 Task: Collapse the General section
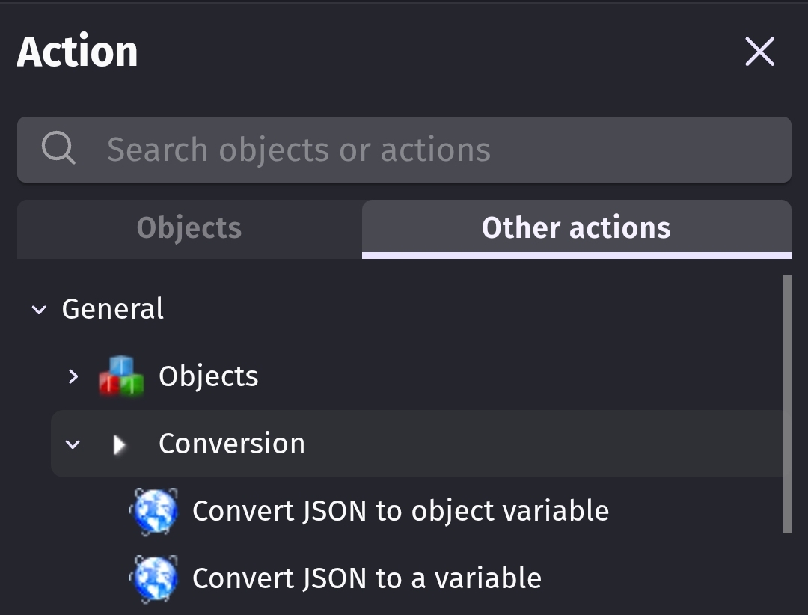(39, 310)
